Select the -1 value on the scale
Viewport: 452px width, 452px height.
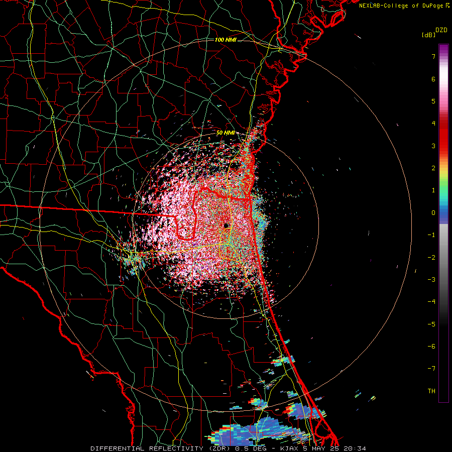[431, 235]
